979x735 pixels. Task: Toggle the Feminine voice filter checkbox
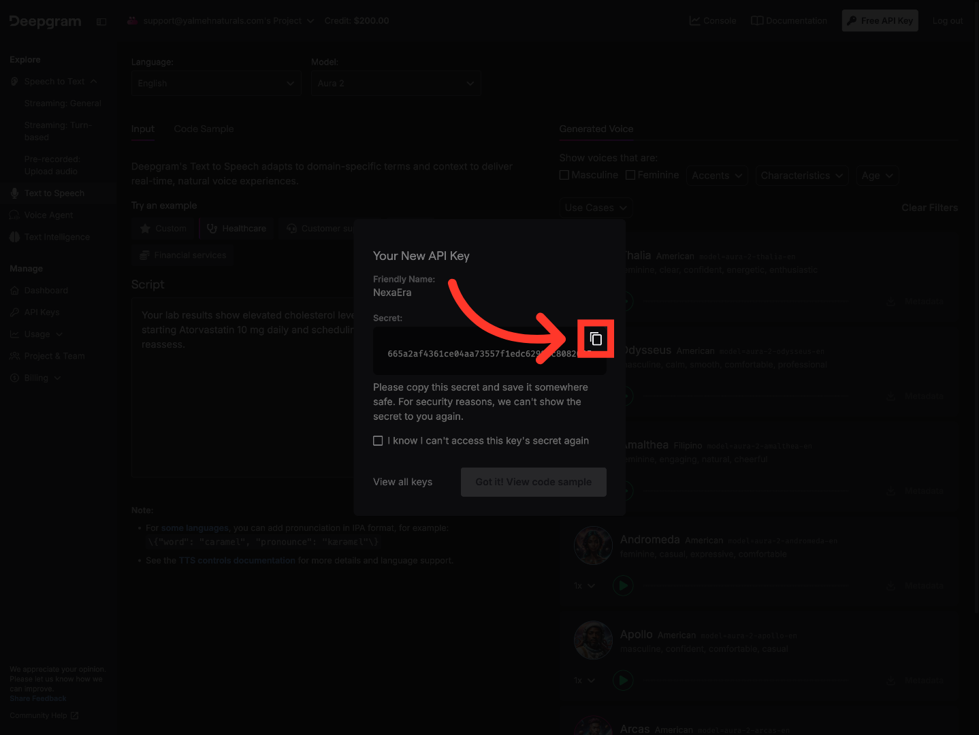coord(630,176)
